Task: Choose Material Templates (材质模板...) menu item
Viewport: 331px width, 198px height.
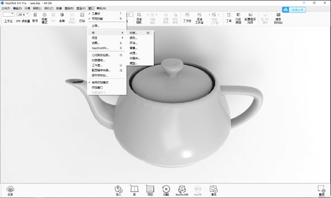Action: (107, 60)
